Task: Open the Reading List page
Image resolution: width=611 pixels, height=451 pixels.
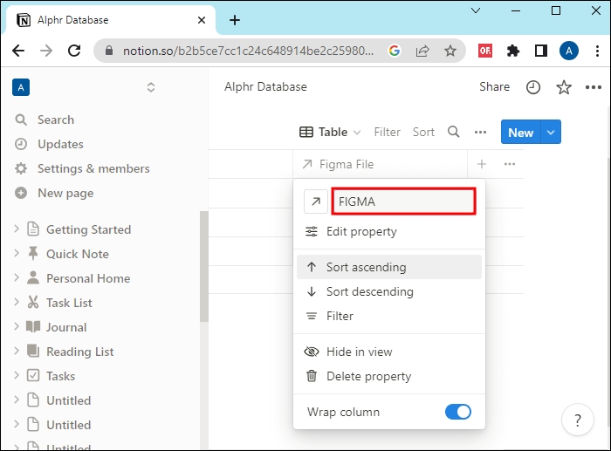Action: coord(80,352)
